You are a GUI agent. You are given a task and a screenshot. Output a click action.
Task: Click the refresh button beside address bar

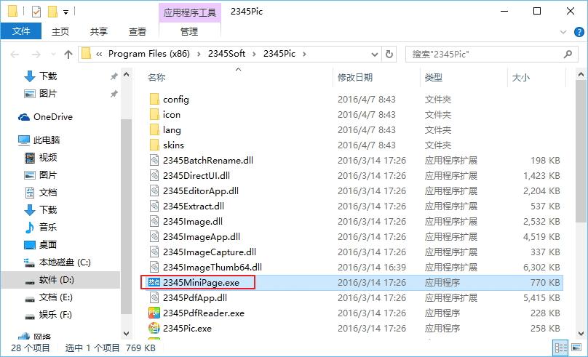click(x=389, y=55)
